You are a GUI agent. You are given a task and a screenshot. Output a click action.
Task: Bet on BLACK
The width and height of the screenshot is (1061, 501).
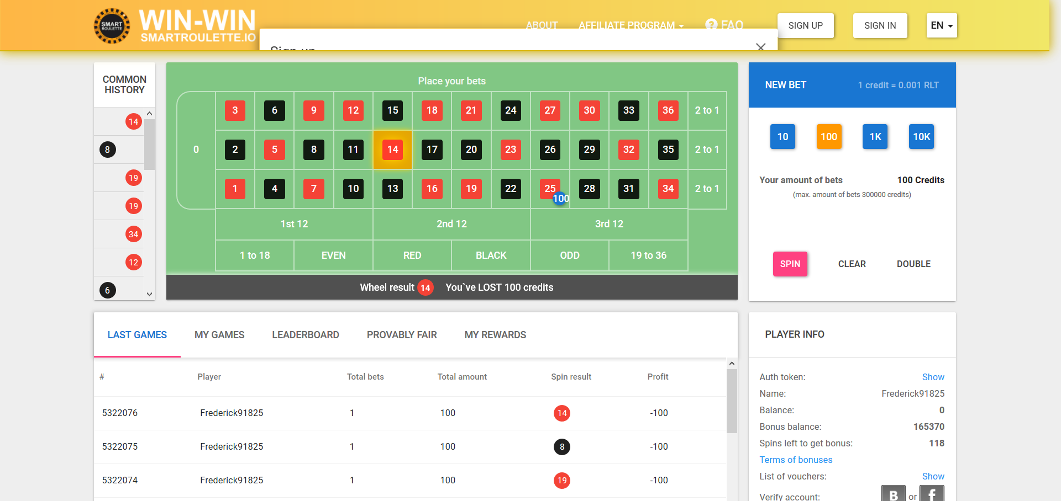point(491,255)
